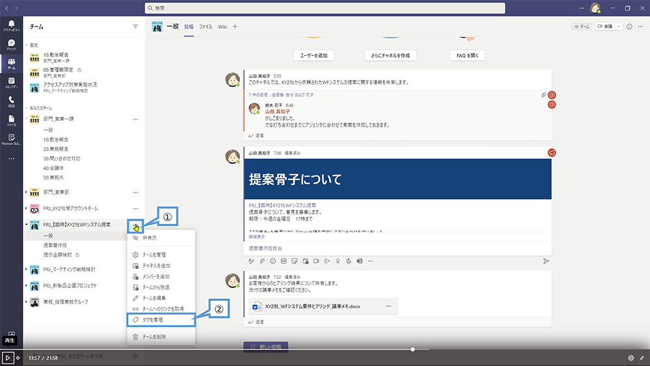This screenshot has height=366, width=650.
Task: Open more options for PRJ_XYZ社様アカウントチーム
Action: coord(135,209)
